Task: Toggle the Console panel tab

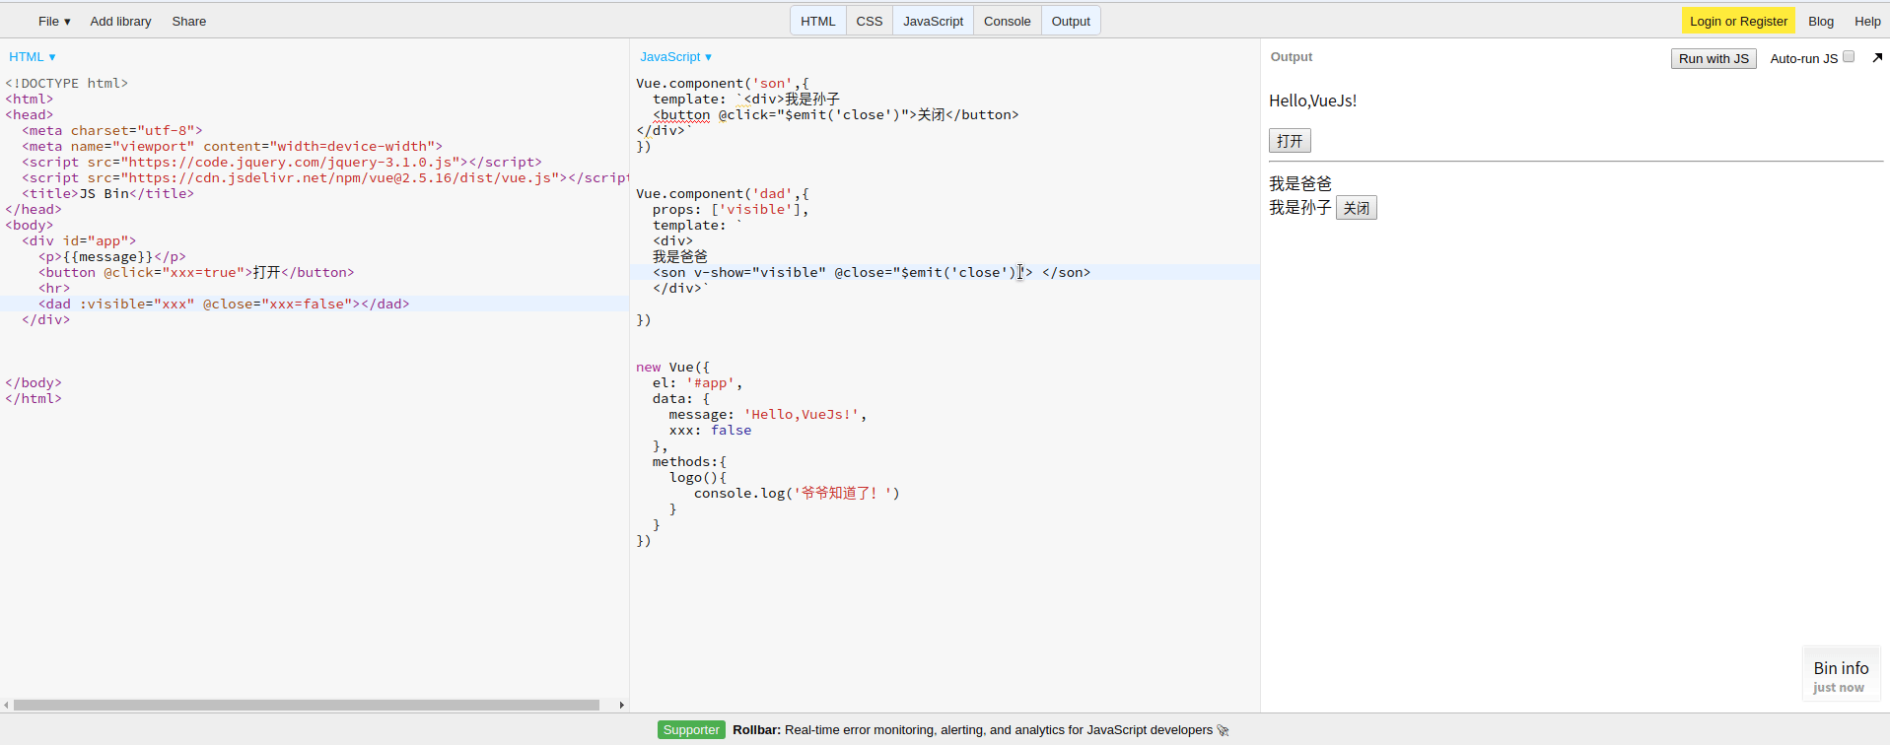Action: 1007,21
